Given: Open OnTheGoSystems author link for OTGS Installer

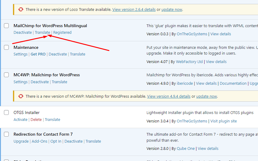Looking at the screenshot, I should point(192,121).
